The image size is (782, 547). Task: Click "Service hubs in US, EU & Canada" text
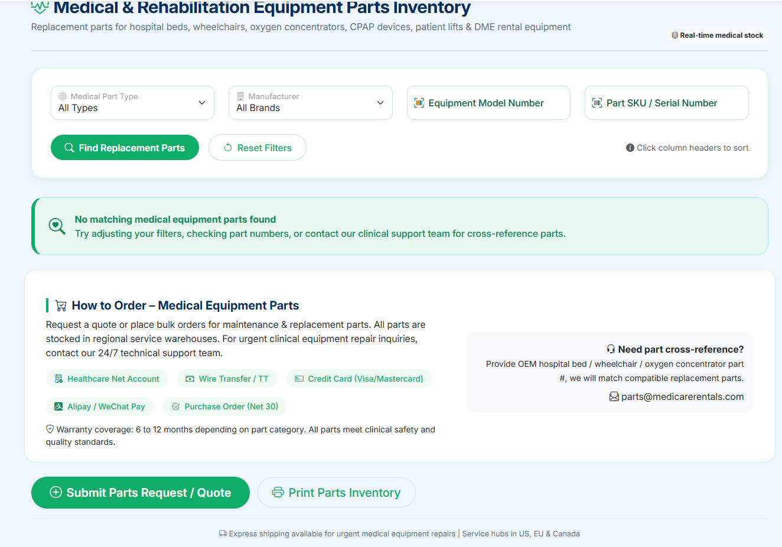pos(521,533)
